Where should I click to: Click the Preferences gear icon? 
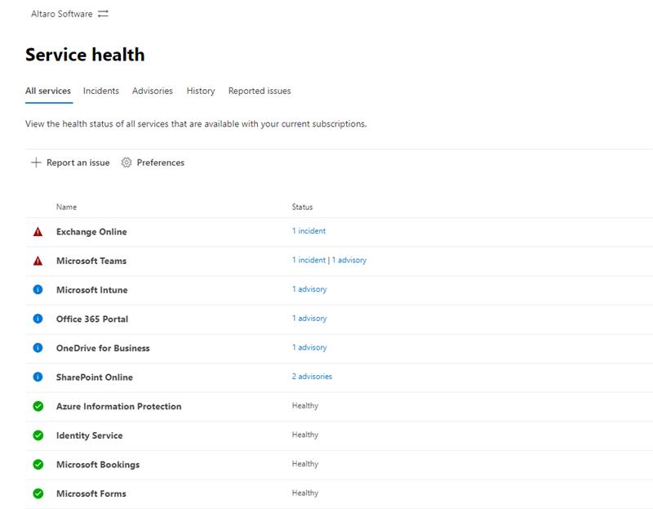(127, 163)
